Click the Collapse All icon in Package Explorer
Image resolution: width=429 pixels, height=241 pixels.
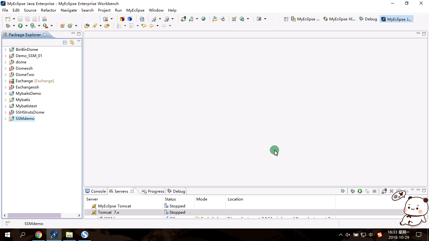tap(65, 42)
